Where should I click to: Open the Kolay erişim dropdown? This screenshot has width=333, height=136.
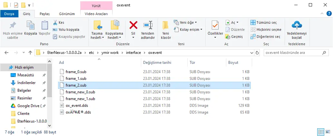tap(188, 30)
